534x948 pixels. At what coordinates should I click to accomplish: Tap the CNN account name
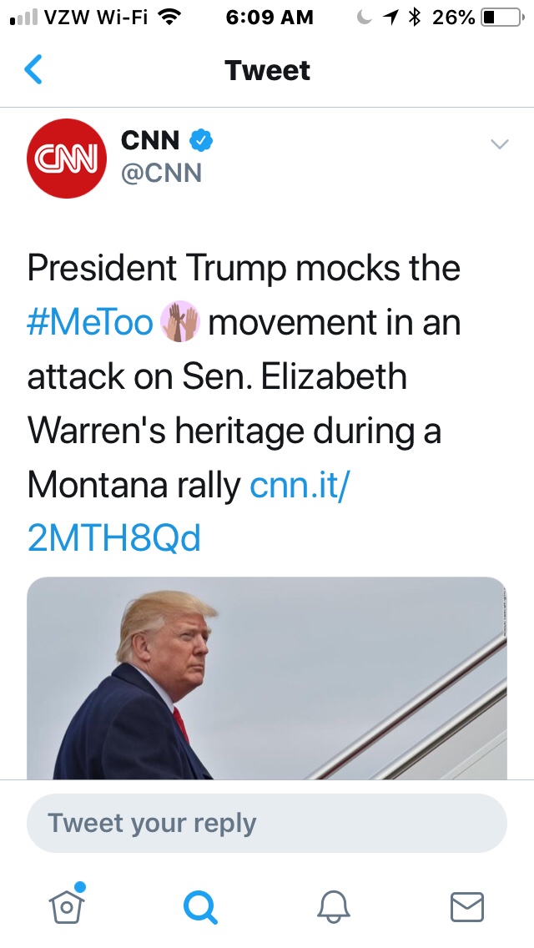click(149, 141)
